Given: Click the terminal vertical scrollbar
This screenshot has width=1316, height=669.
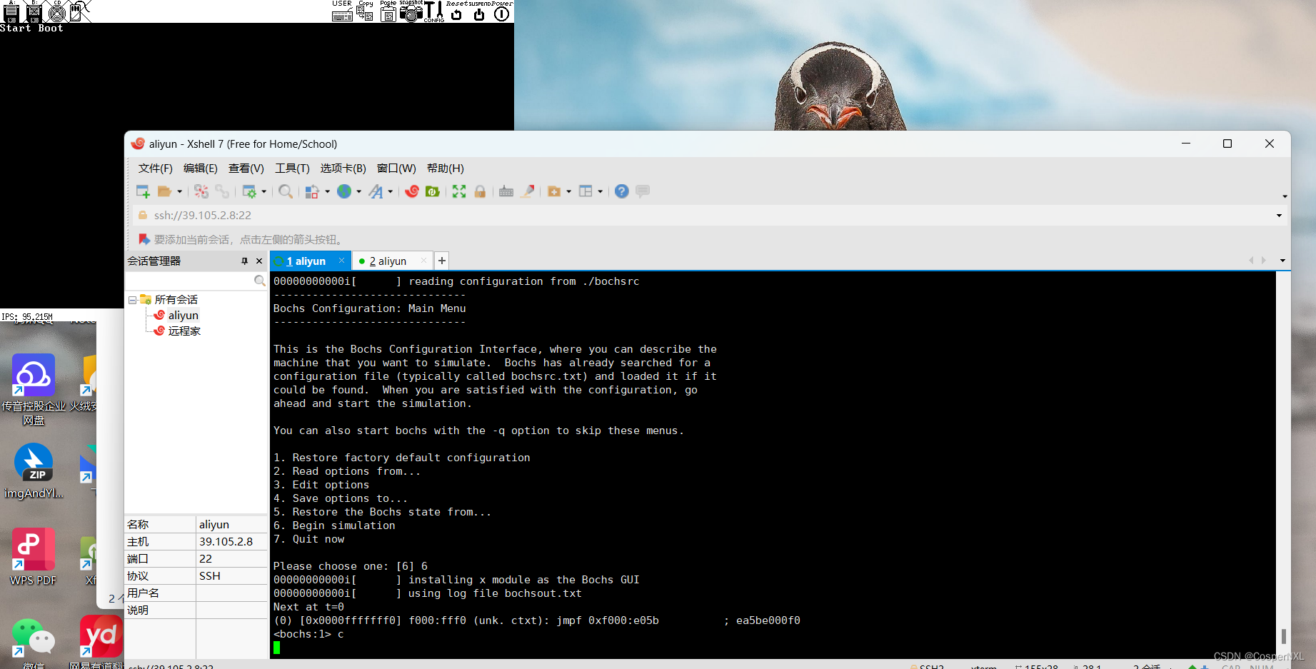Looking at the screenshot, I should (1283, 464).
